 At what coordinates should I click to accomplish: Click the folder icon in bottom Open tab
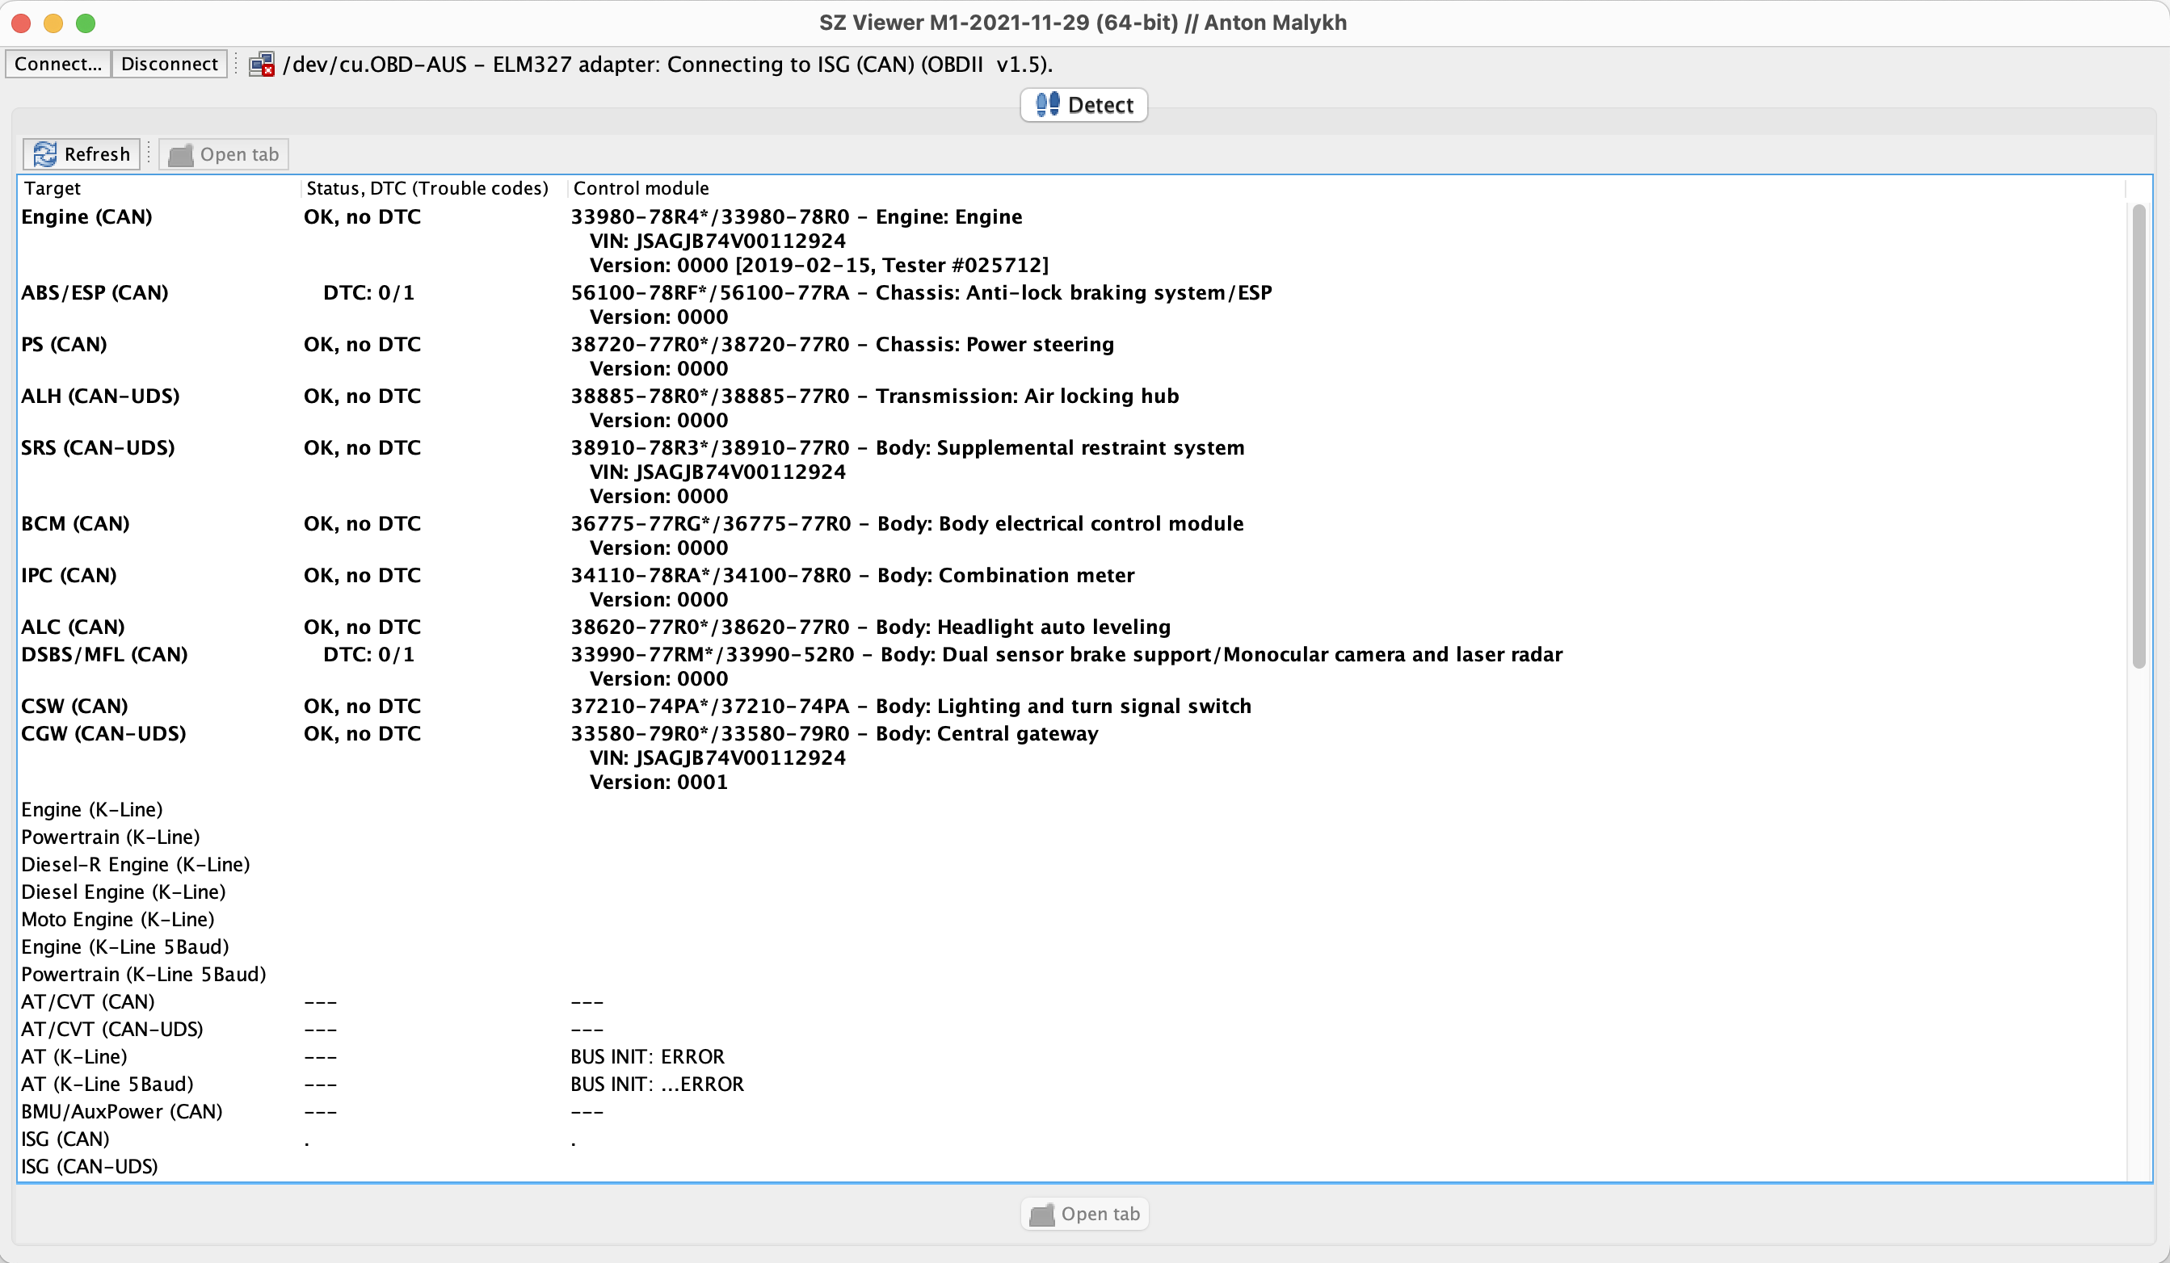coord(1042,1215)
